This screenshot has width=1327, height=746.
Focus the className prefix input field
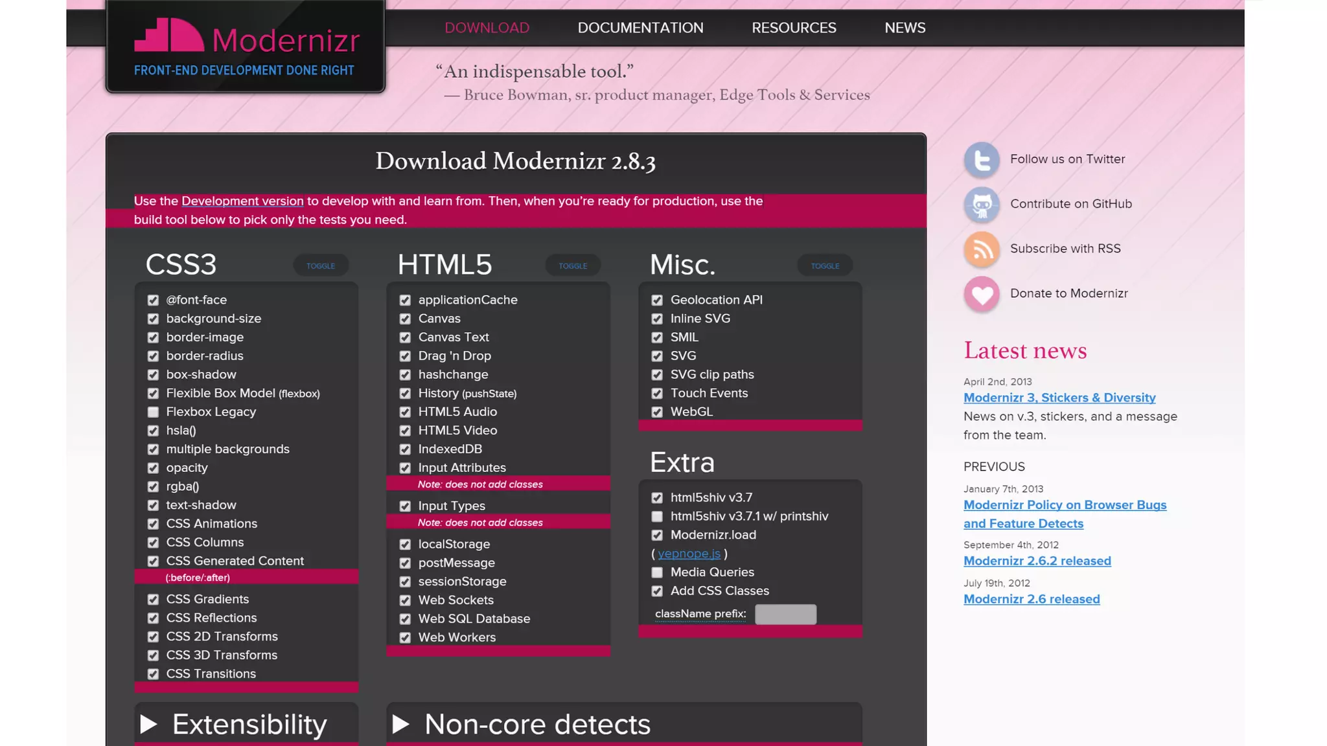pos(785,614)
